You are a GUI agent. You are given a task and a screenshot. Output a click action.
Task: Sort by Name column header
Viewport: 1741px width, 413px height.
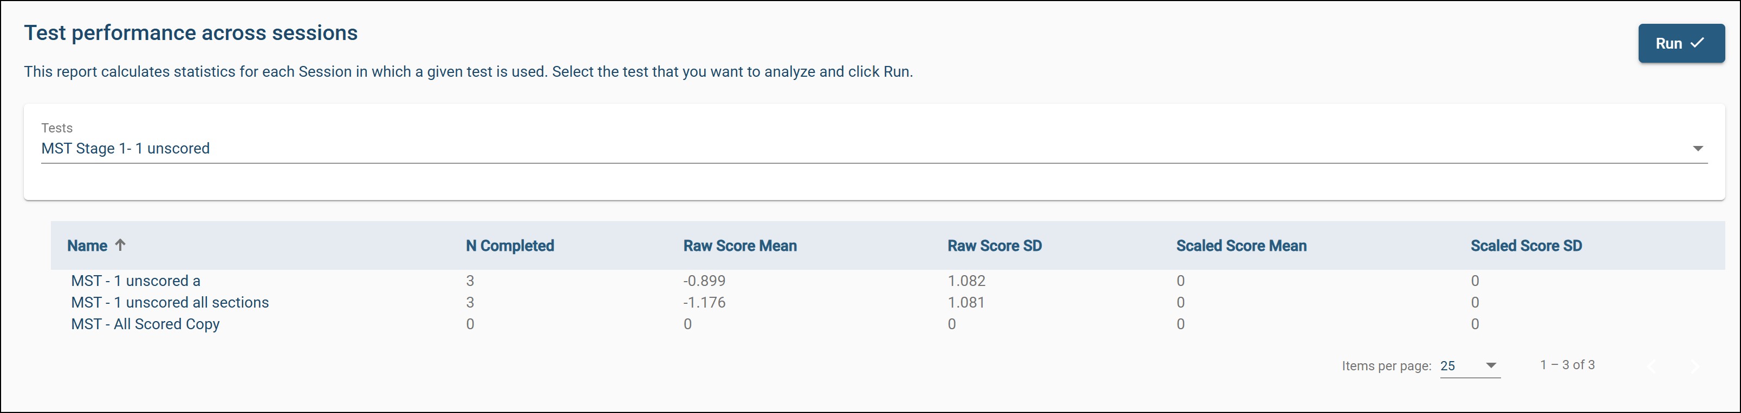[87, 245]
